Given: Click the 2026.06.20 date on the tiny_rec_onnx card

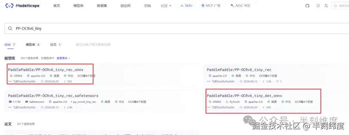Looking at the screenshot, I should point(50,81).
